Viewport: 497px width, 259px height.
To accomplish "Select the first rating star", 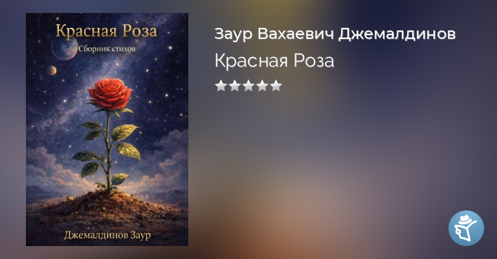I will pyautogui.click(x=221, y=85).
